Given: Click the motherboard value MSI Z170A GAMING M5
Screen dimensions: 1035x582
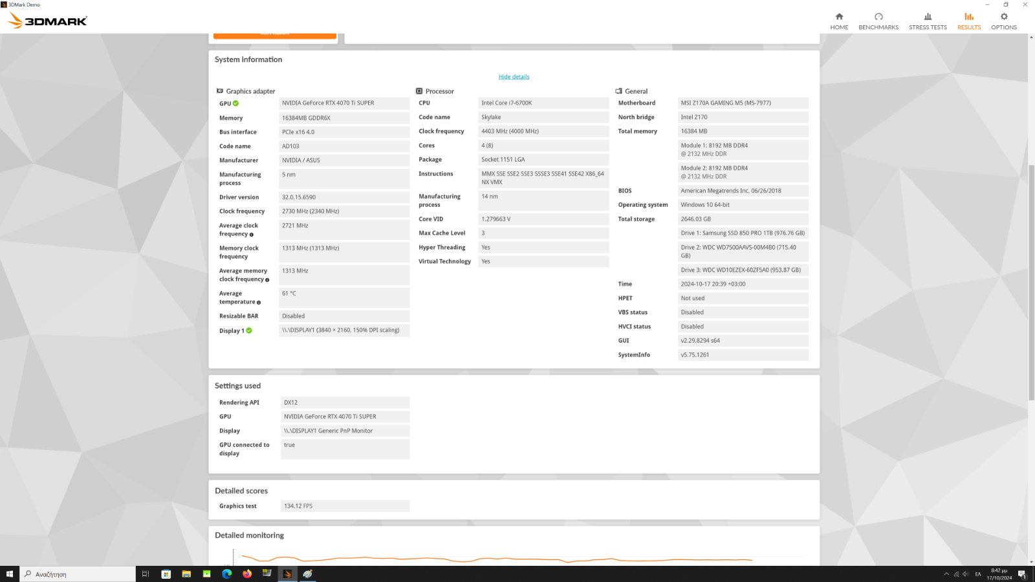Looking at the screenshot, I should [743, 103].
